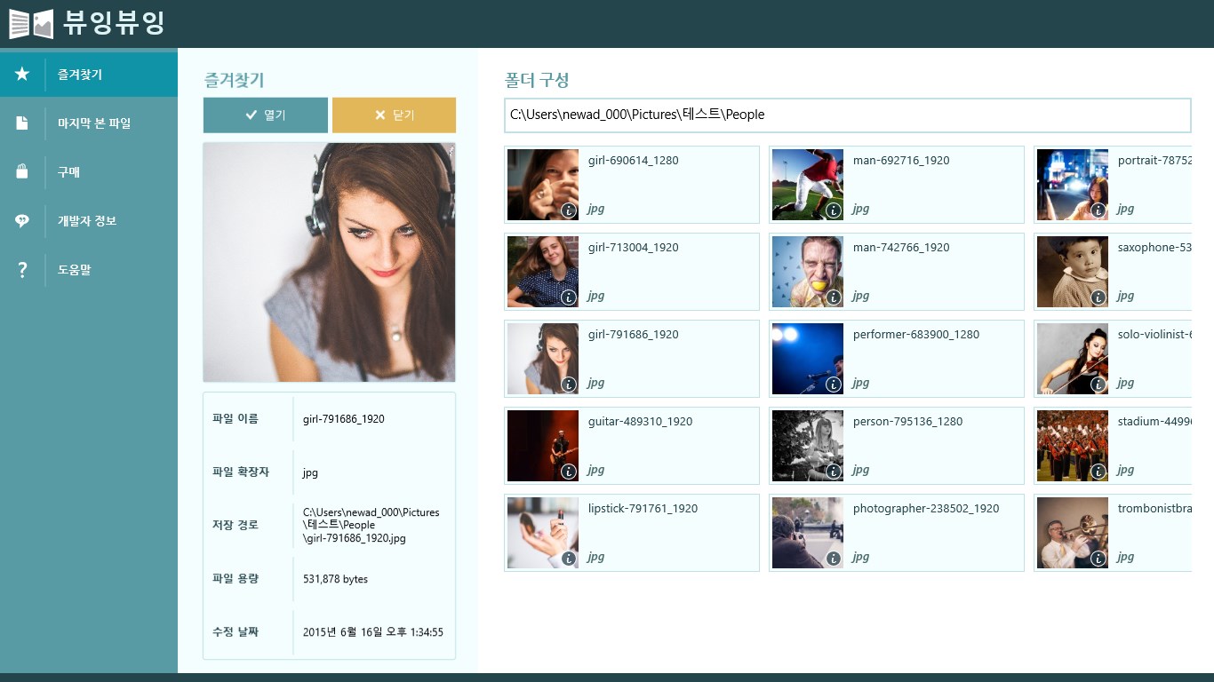Screen dimensions: 1214x682
Task: Click the document icon for 마지막 본 파일
Action: [x=22, y=123]
